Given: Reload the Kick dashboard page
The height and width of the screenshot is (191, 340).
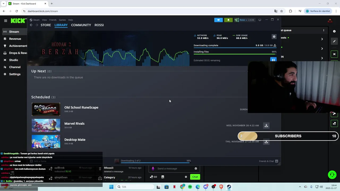Looking at the screenshot, I should [x=16, y=11].
